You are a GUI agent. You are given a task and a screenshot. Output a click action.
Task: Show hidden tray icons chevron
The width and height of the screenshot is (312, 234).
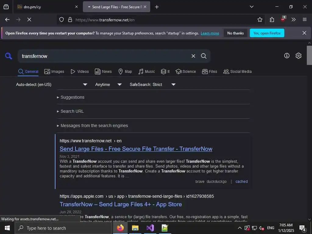[240, 228]
